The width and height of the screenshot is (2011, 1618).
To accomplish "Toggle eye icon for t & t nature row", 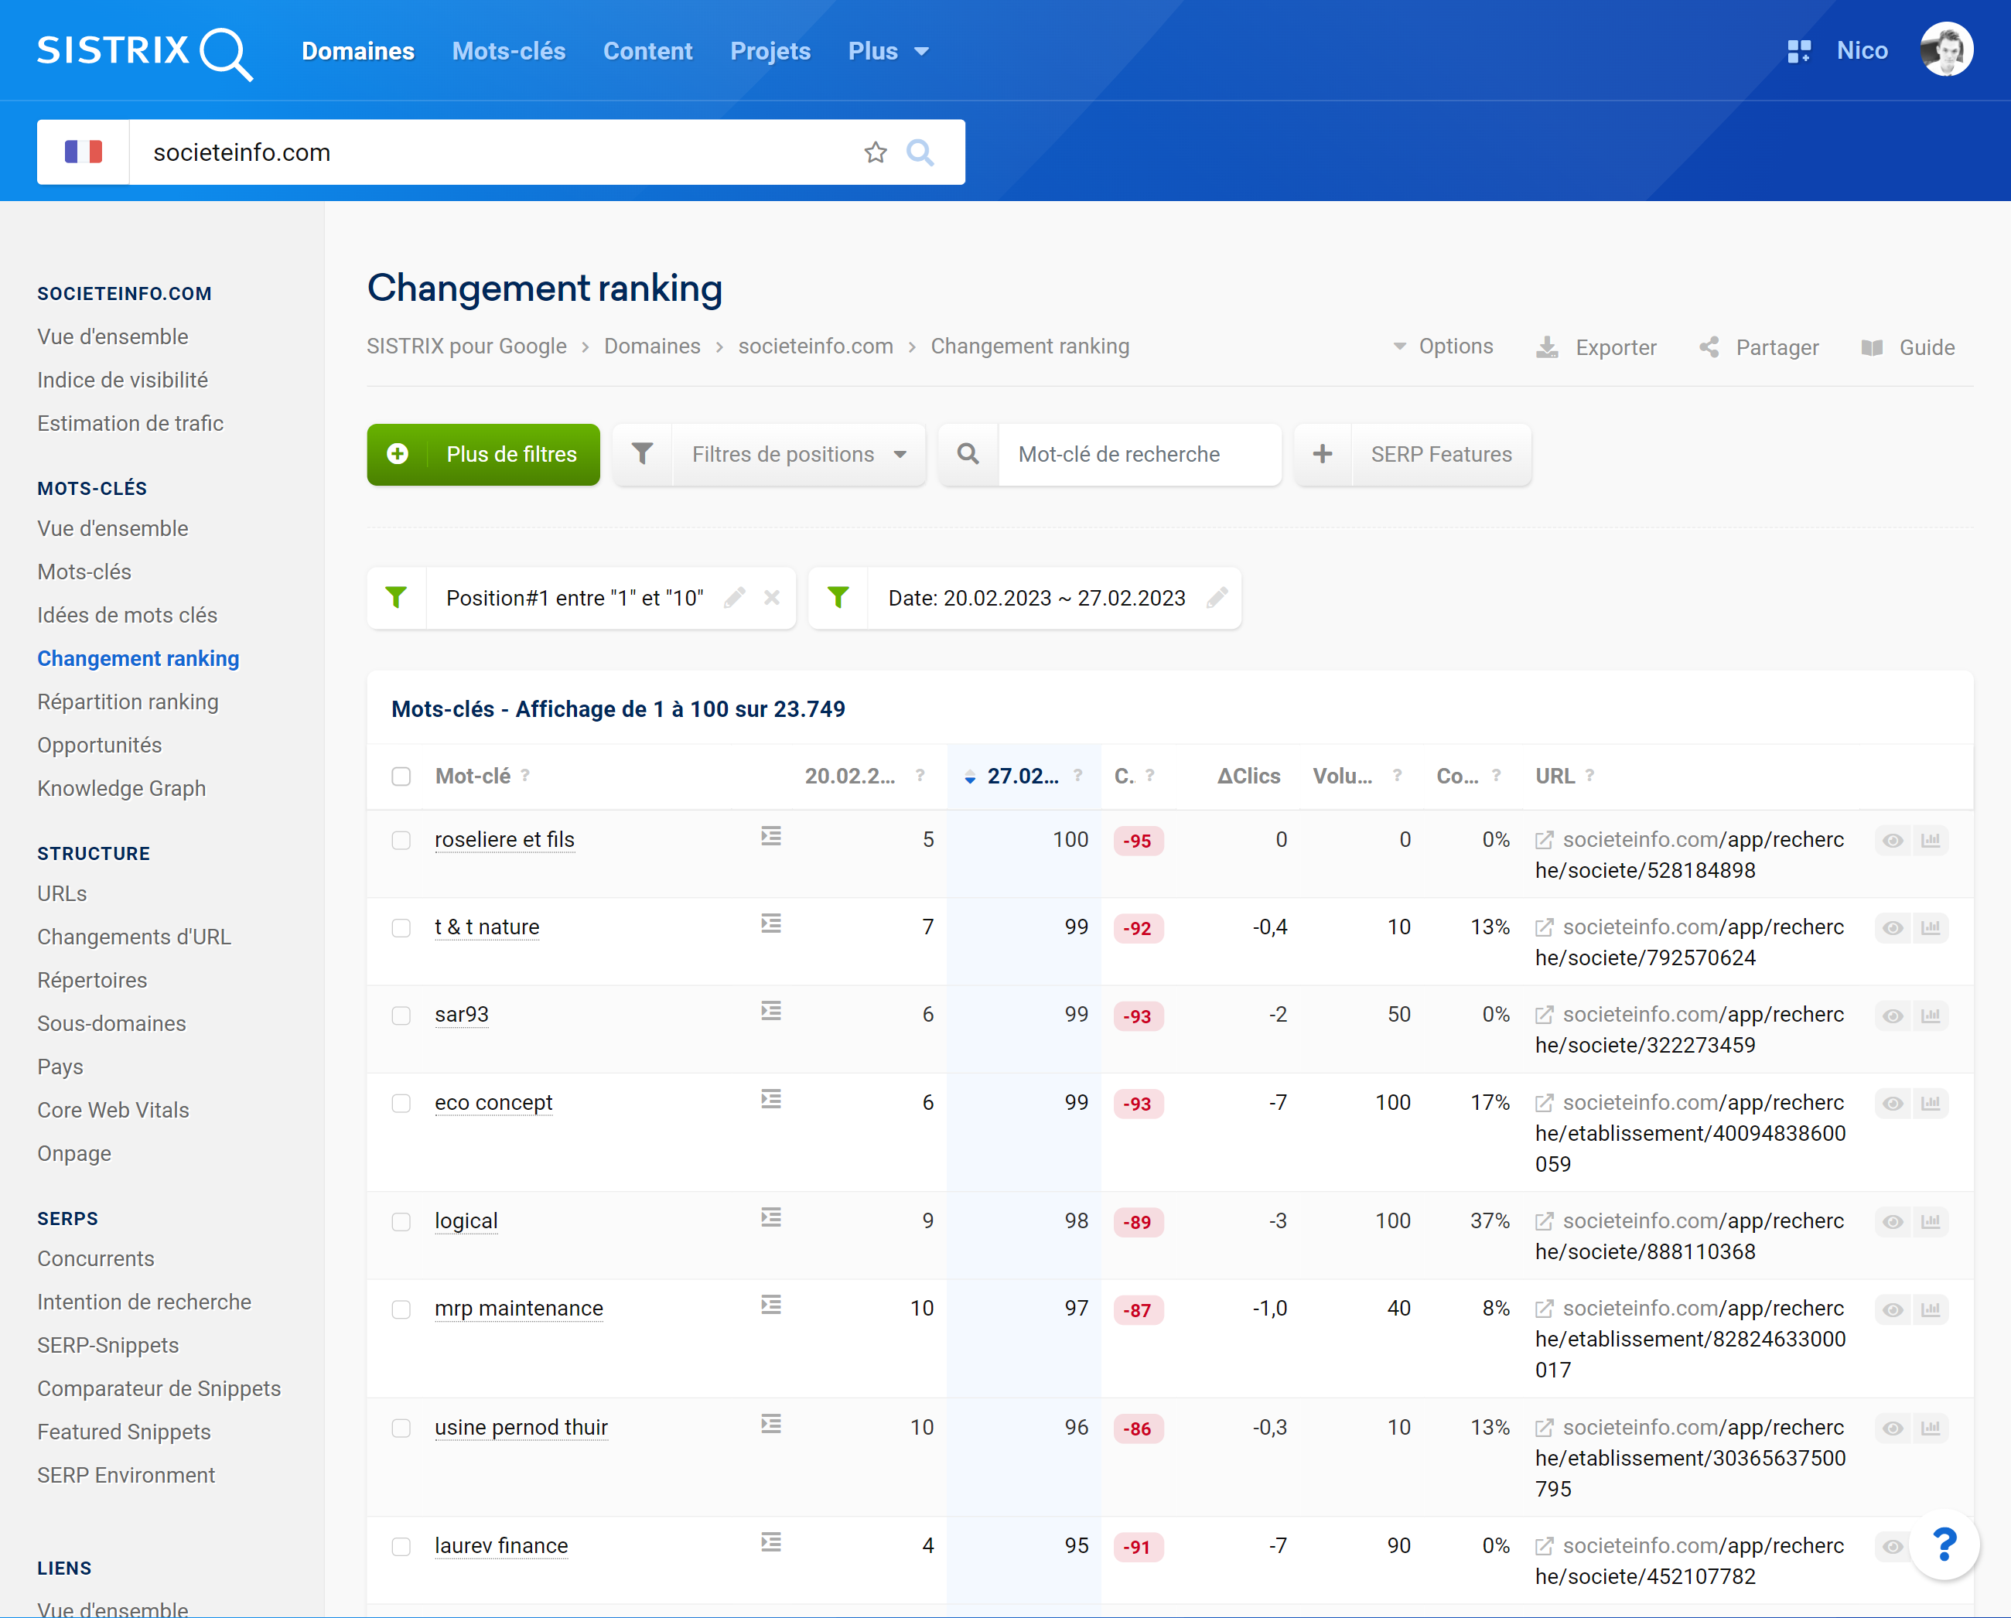I will pyautogui.click(x=1893, y=928).
